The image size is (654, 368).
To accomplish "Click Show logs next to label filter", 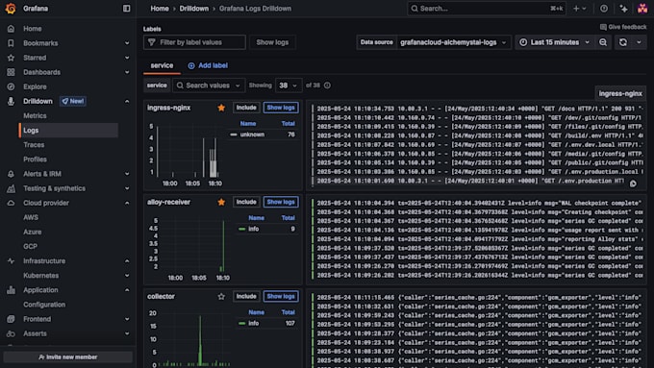I will [x=272, y=42].
